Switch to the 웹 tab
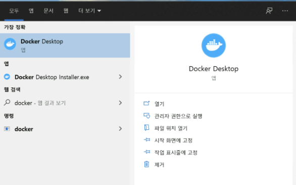This screenshot has width=296, height=185. tap(66, 11)
